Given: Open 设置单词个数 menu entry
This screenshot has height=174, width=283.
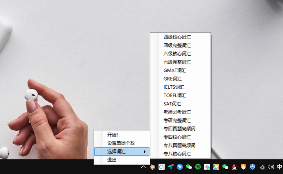Looking at the screenshot, I should 122,143.
